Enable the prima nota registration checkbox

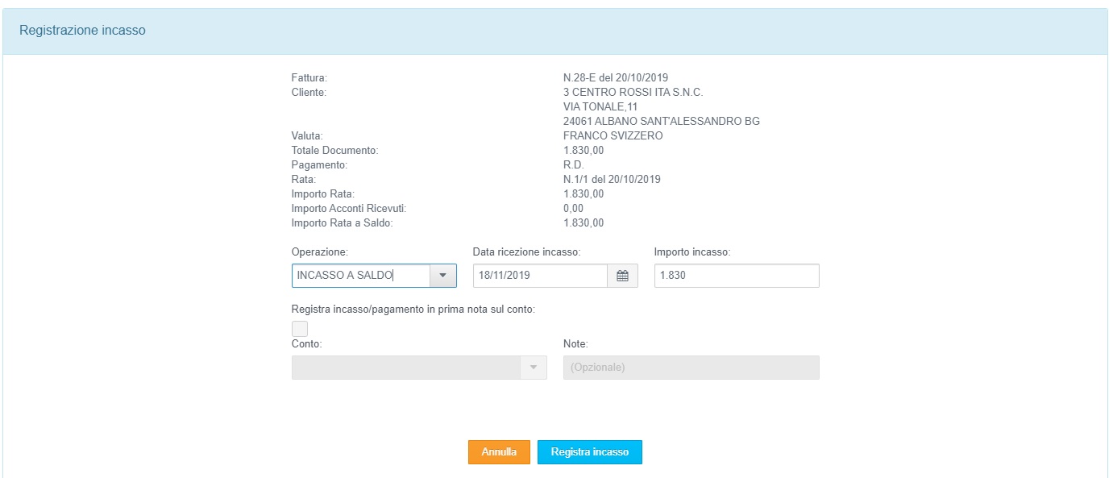coord(300,328)
